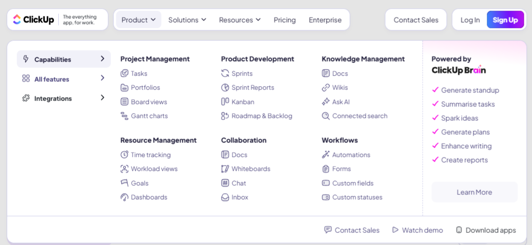Expand the Resources navigation dropdown
Screen dimensions: 532x245
[239, 20]
